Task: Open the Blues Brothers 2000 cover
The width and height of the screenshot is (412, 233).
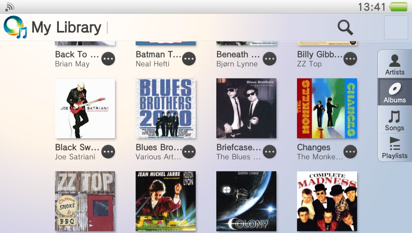Action: pos(166,108)
